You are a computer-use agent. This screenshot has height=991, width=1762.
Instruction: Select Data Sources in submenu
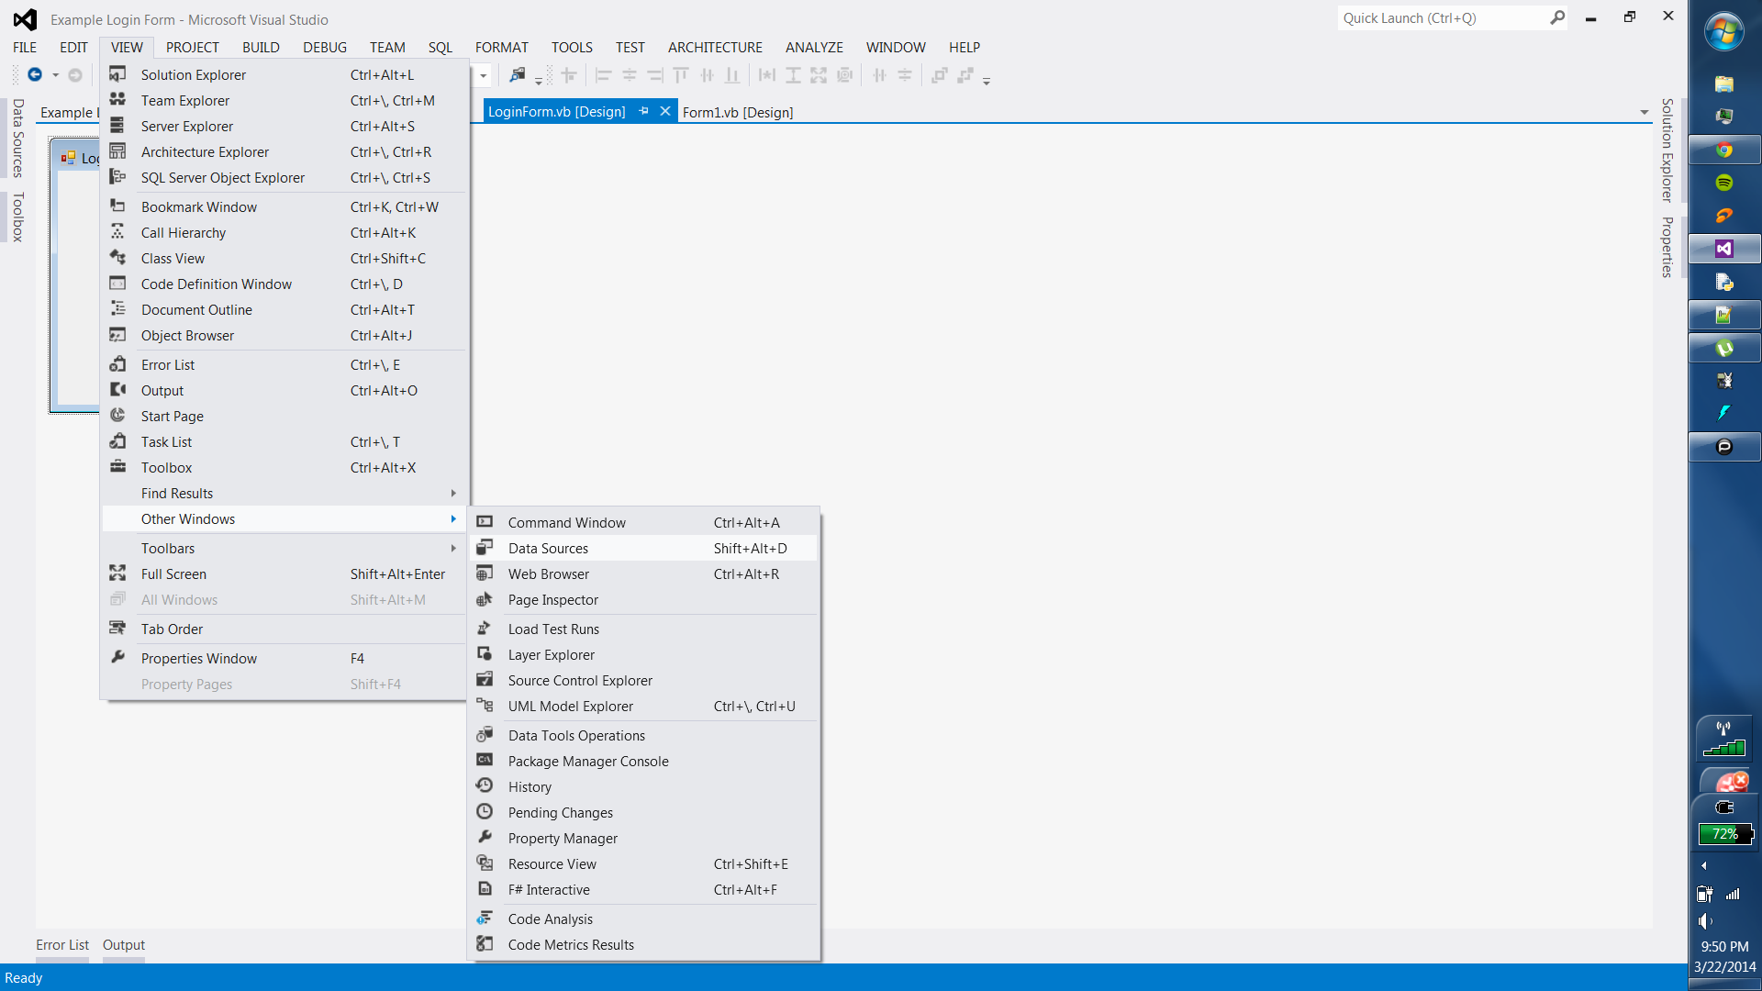coord(548,549)
